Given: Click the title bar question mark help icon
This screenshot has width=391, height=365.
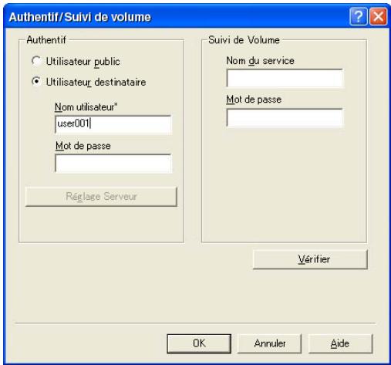Looking at the screenshot, I should click(359, 16).
